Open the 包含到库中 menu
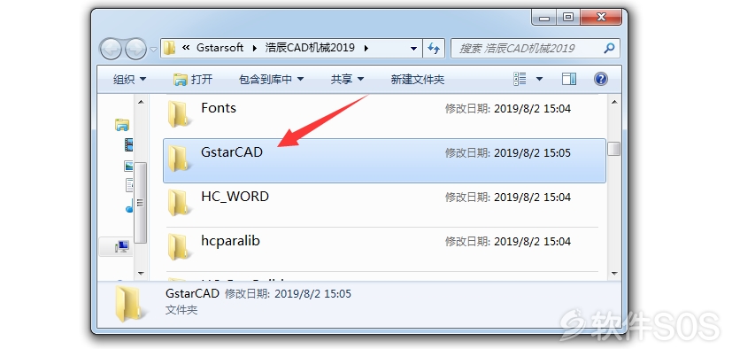732x349 pixels. point(271,80)
